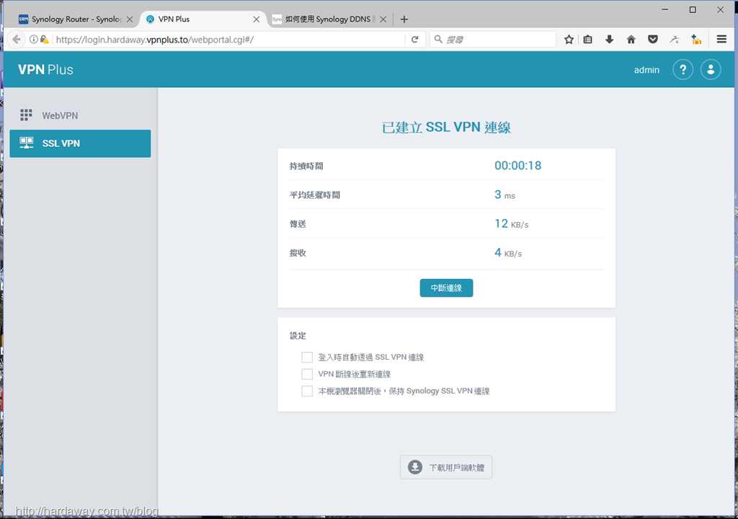Click the 平均延遲時間 label
Viewport: 738px width, 519px height.
pyautogui.click(x=315, y=195)
